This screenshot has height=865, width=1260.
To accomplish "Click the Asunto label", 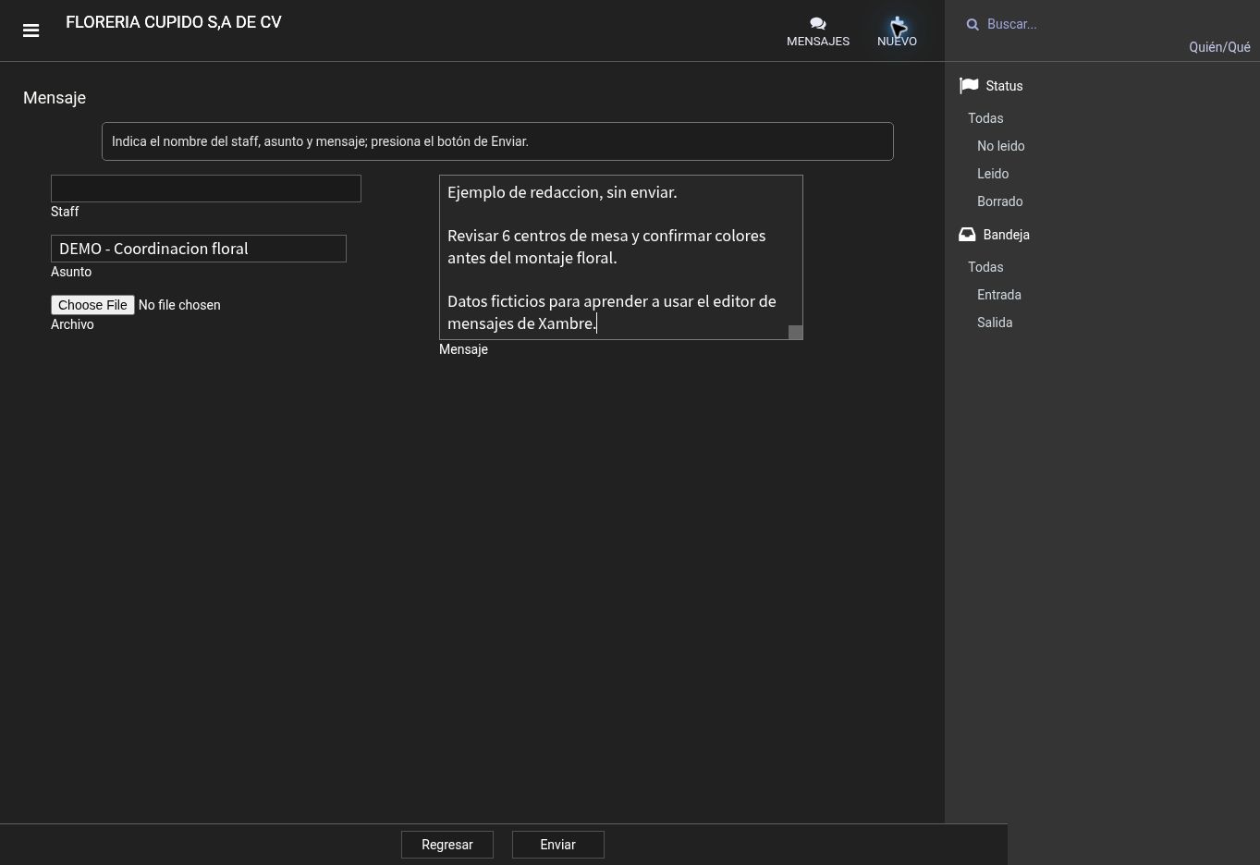I will (x=71, y=272).
